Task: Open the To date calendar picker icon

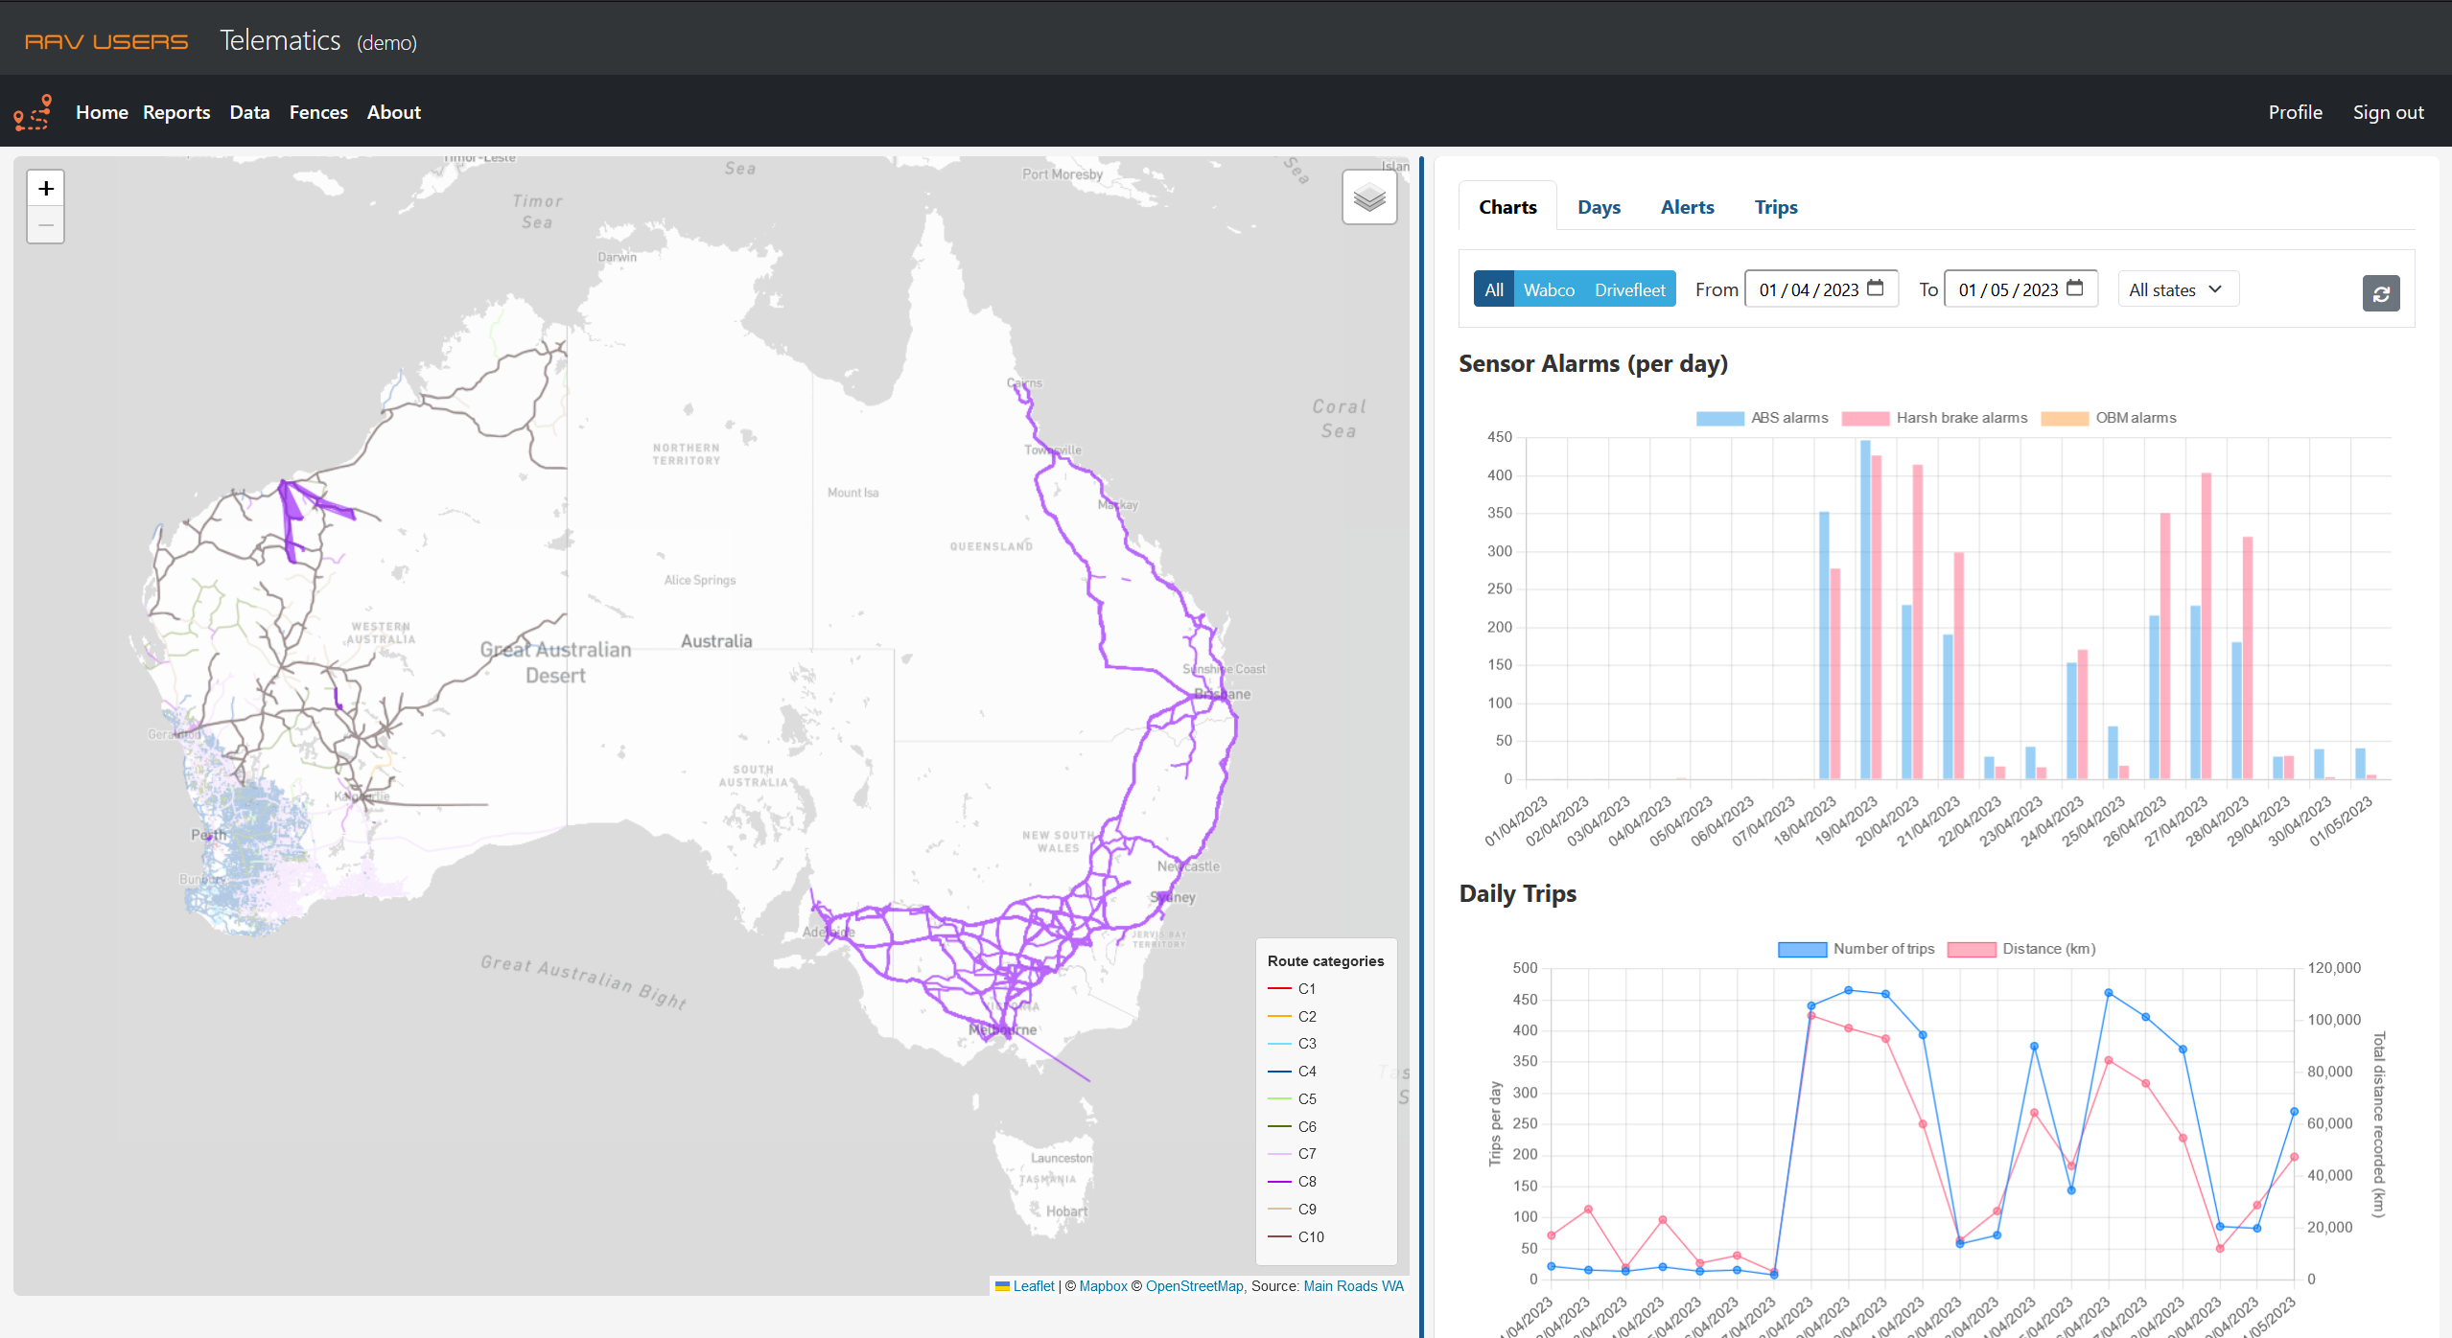Action: coord(2075,288)
